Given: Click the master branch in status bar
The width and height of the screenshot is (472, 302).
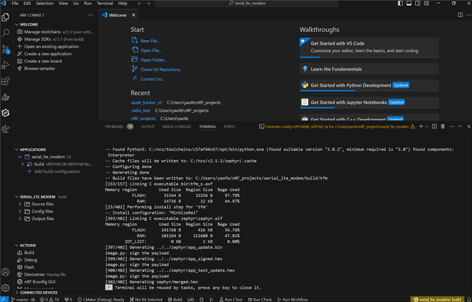Looking at the screenshot, I should point(20,299).
